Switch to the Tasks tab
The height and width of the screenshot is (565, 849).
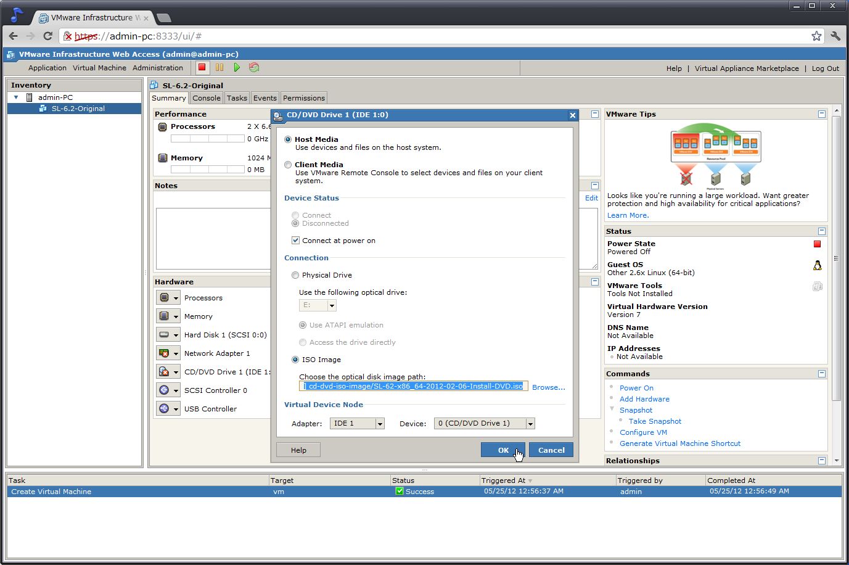(237, 98)
